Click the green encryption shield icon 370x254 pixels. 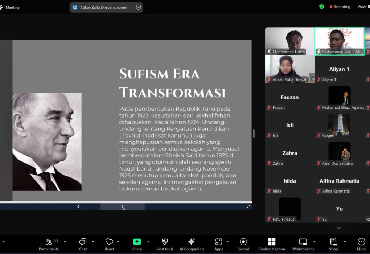(321, 7)
